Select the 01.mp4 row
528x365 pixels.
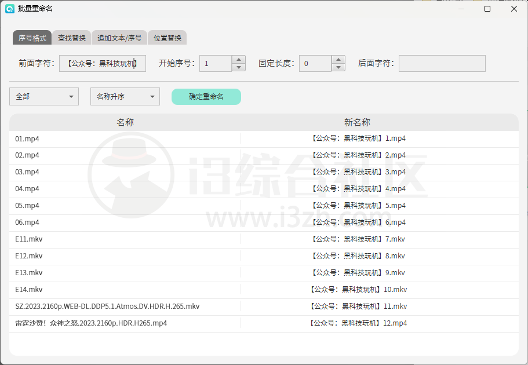(x=264, y=139)
